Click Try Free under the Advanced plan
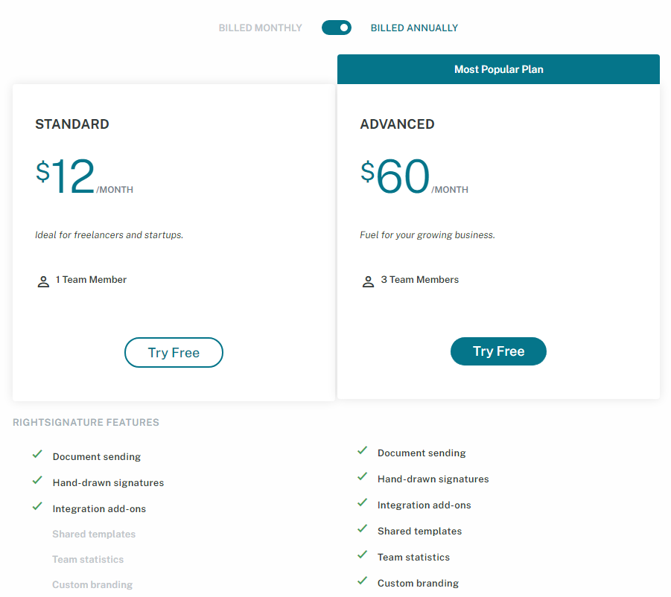Image resolution: width=671 pixels, height=597 pixels. [x=498, y=351]
